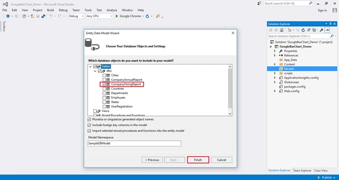Expand the References node
The image size is (339, 180).
tap(275, 55)
